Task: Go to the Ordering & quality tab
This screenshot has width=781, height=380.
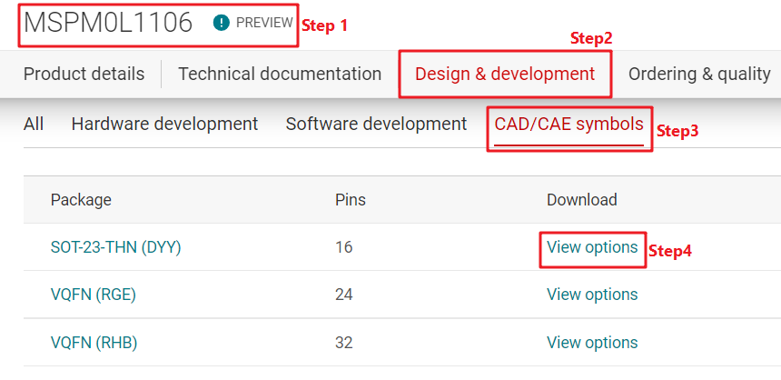Action: [699, 75]
